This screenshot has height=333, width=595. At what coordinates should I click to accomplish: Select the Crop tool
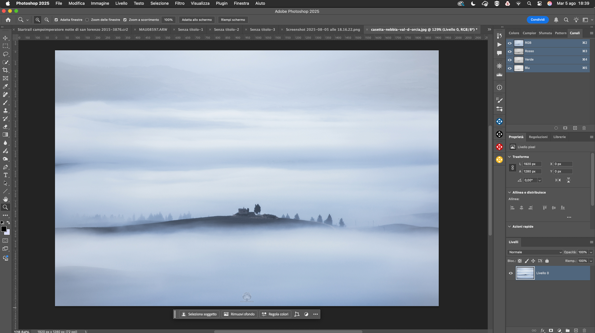pos(6,70)
